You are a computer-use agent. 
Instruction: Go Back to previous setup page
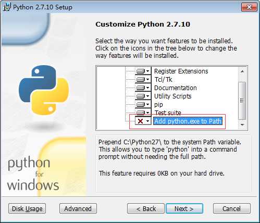coord(146,208)
